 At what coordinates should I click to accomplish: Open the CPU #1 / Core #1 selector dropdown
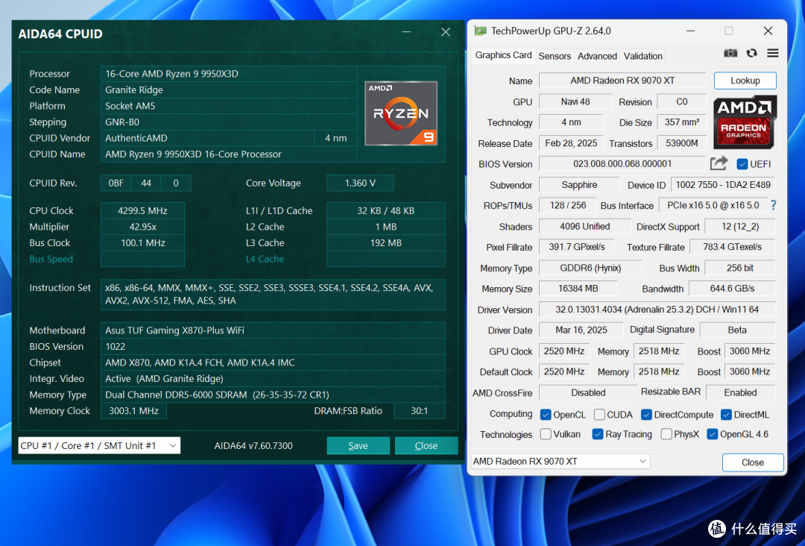[99, 445]
